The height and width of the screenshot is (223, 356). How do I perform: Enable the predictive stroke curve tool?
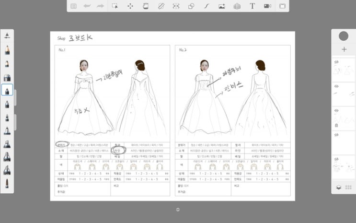[207, 6]
